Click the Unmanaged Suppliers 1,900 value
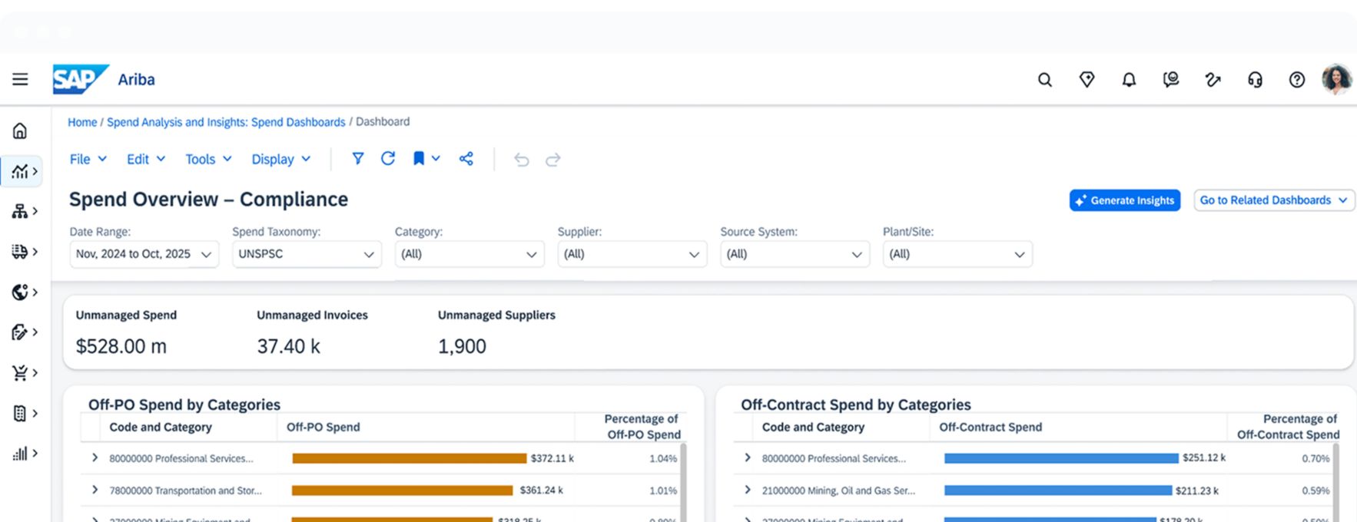 pos(462,346)
